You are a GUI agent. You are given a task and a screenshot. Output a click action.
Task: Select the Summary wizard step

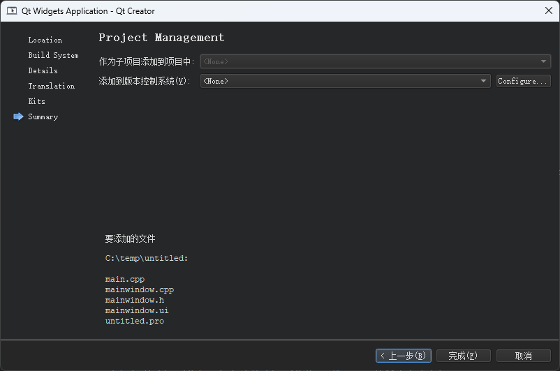[43, 116]
